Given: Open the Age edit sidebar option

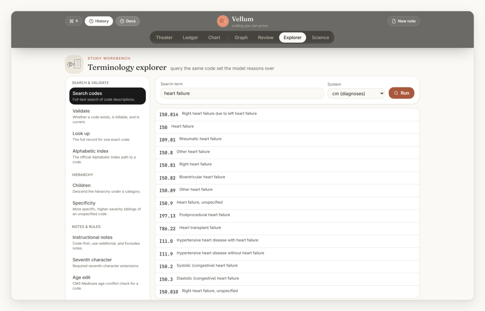Looking at the screenshot, I should click(107, 283).
